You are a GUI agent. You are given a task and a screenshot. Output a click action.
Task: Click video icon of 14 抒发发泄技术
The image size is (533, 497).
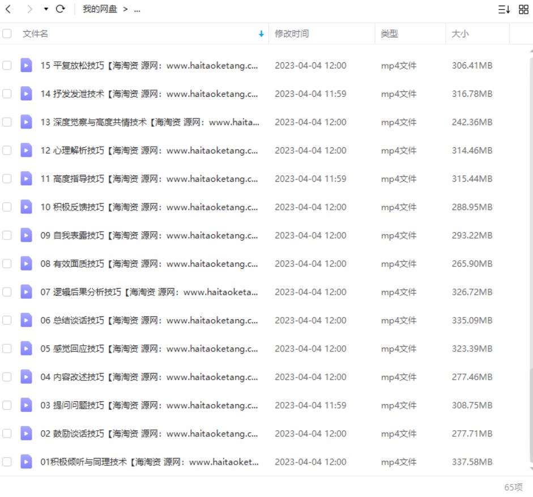click(26, 93)
